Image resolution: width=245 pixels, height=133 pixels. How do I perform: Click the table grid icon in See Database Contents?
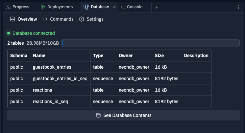pos(98,115)
